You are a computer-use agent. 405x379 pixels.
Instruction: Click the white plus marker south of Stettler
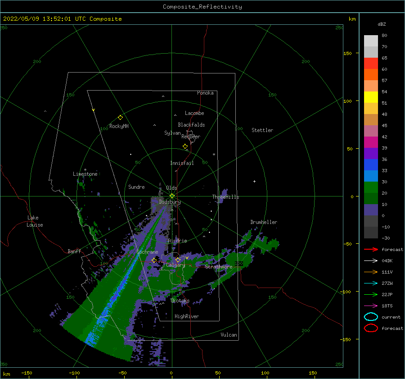(x=254, y=181)
